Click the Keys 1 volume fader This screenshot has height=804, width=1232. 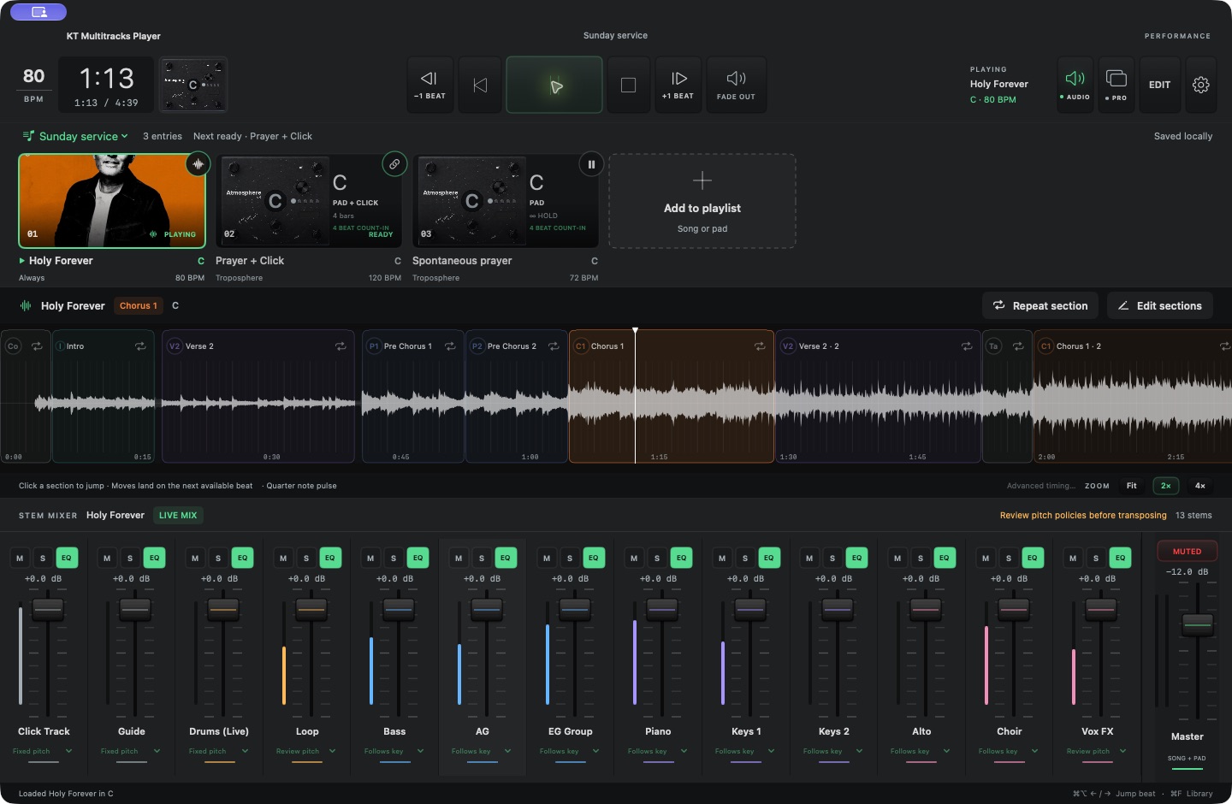pos(750,610)
